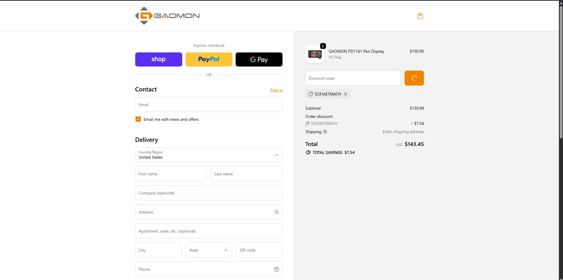
Task: Click the GAOMON logo
Action: [167, 16]
